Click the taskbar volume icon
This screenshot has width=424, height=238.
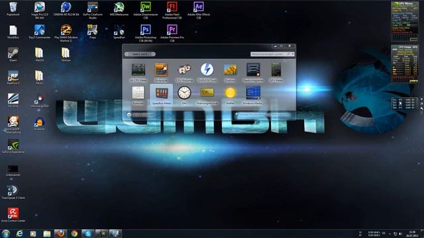401,233
